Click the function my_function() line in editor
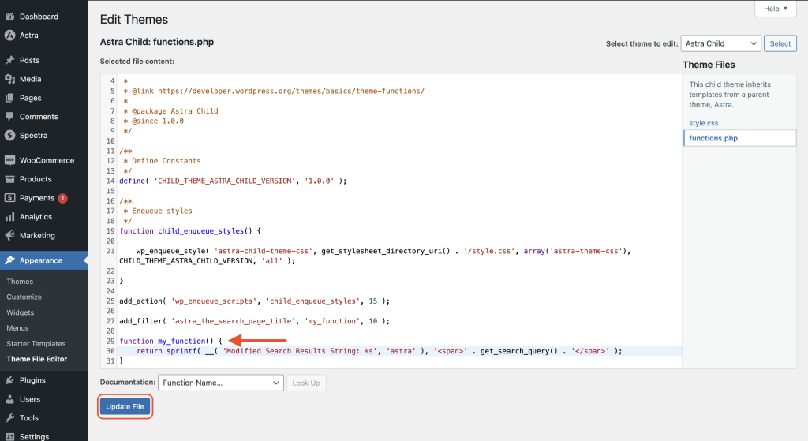The height and width of the screenshot is (441, 808). click(170, 341)
